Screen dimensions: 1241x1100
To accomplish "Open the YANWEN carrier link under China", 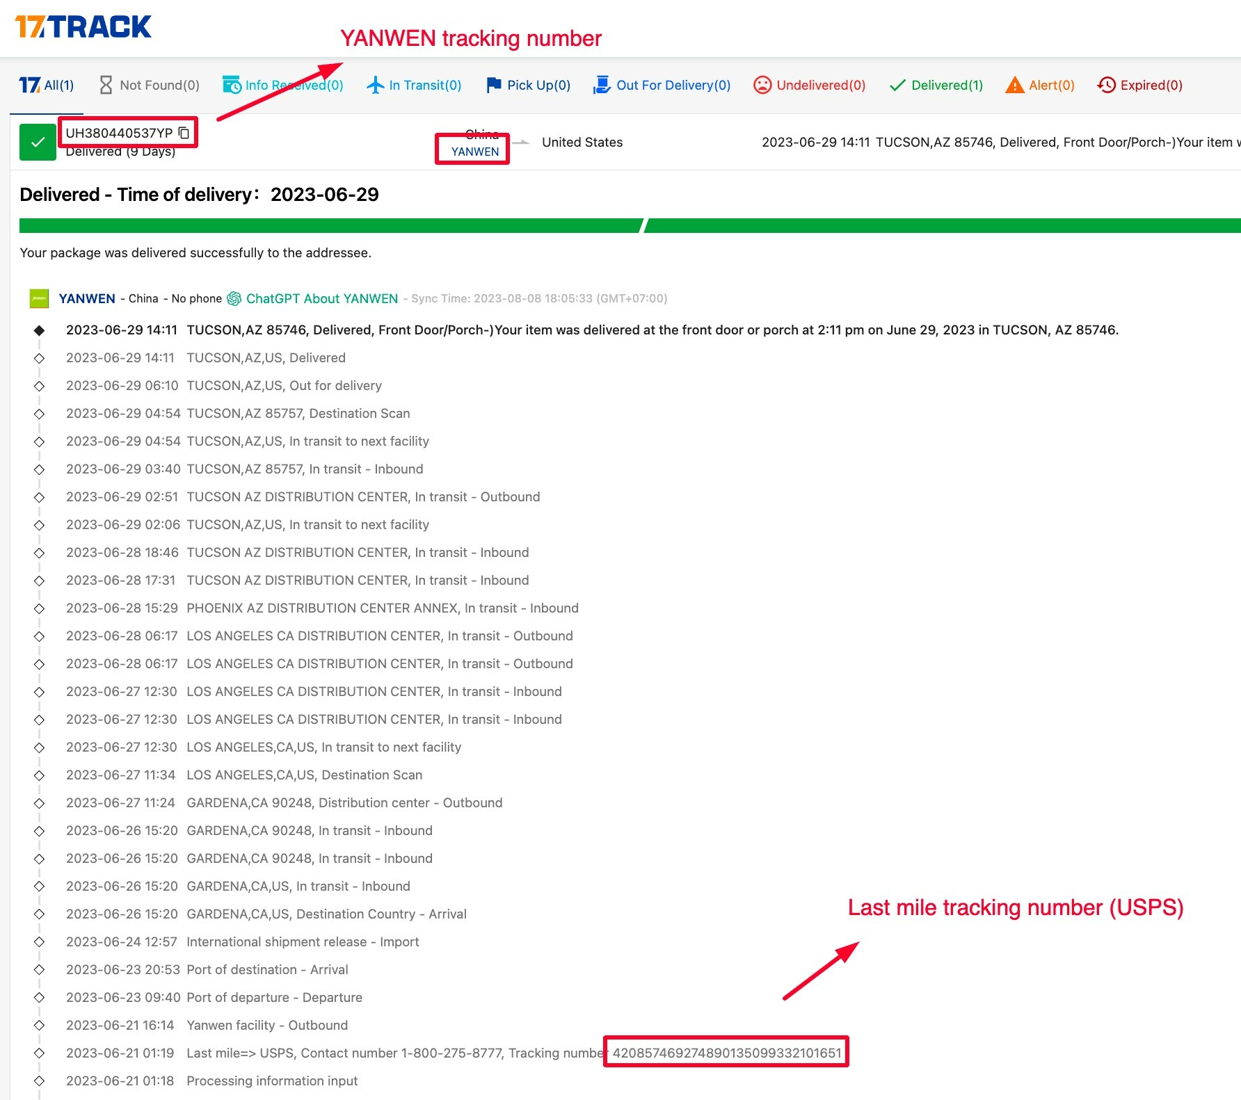I will tap(475, 152).
